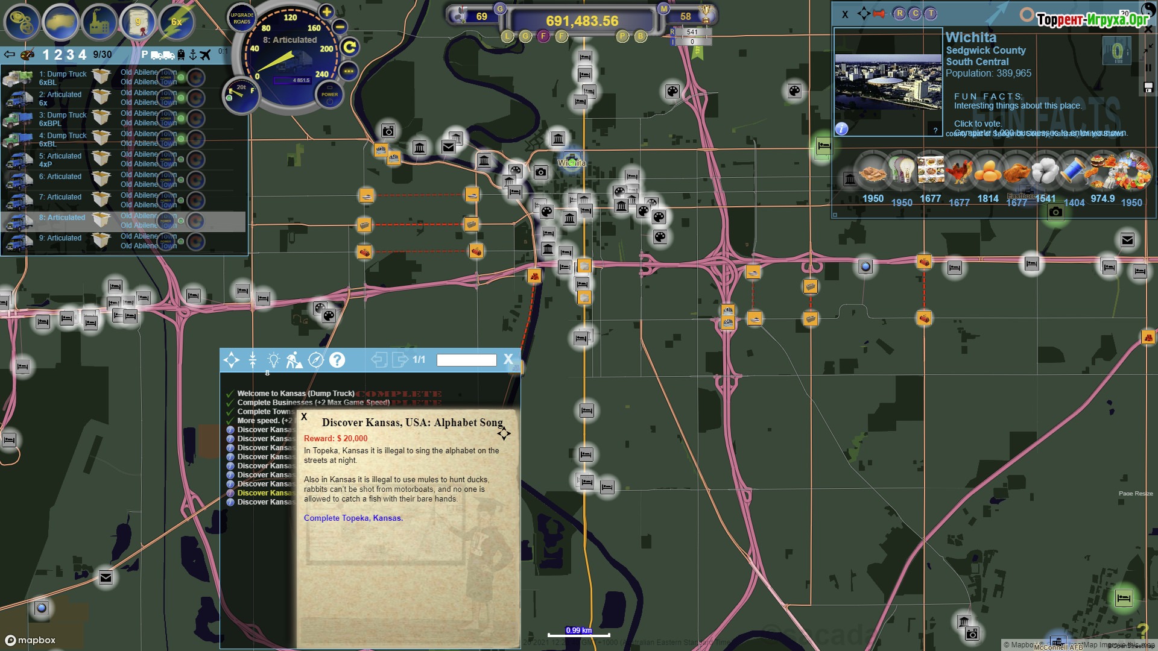Screen dimensions: 1158x651
Task: Click the lightbulb hint icon in quest toolbar
Action: pos(273,360)
